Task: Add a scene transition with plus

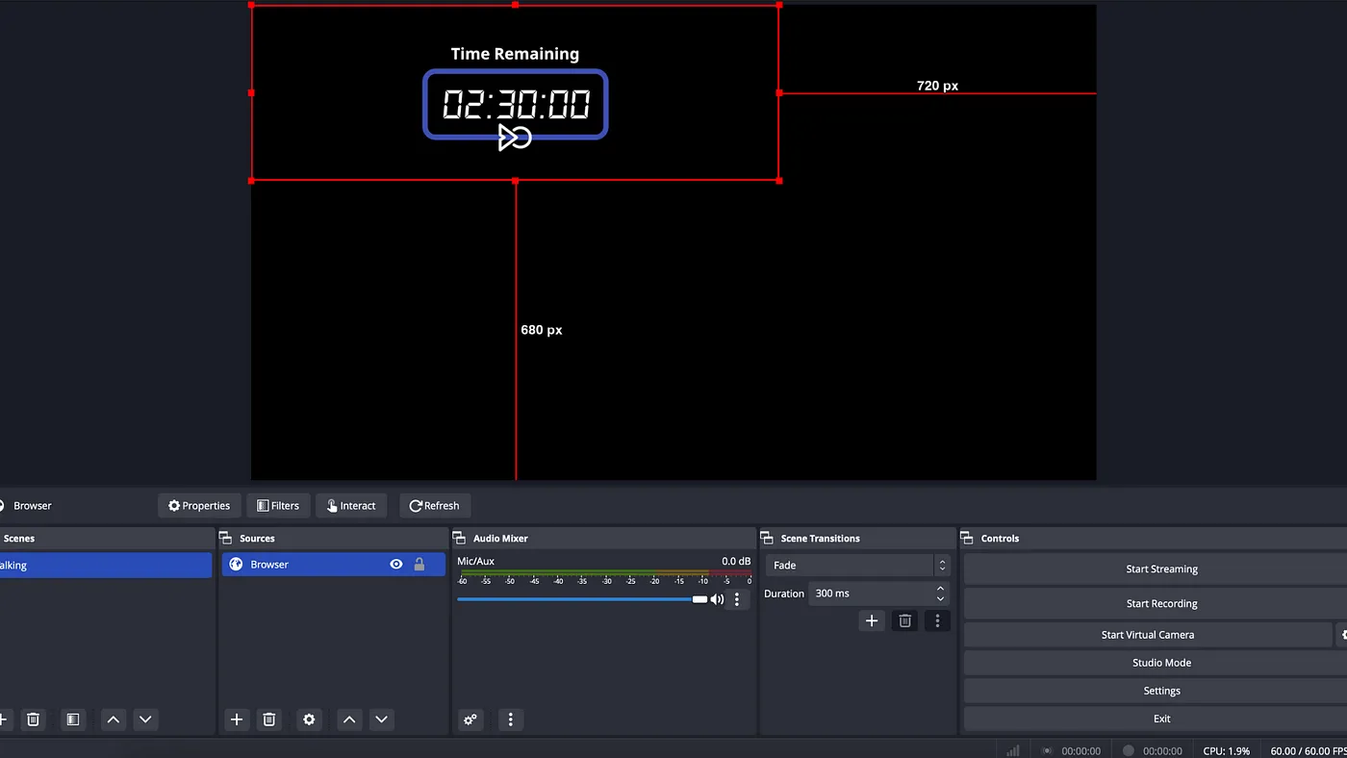Action: (872, 621)
